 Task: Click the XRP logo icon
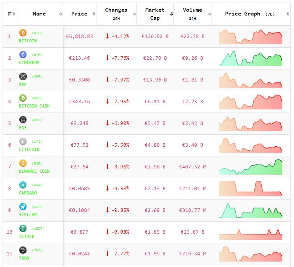(x=23, y=76)
